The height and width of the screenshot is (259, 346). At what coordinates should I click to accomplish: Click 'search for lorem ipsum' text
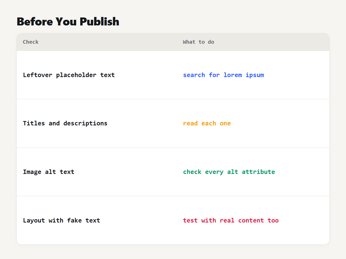coord(223,75)
